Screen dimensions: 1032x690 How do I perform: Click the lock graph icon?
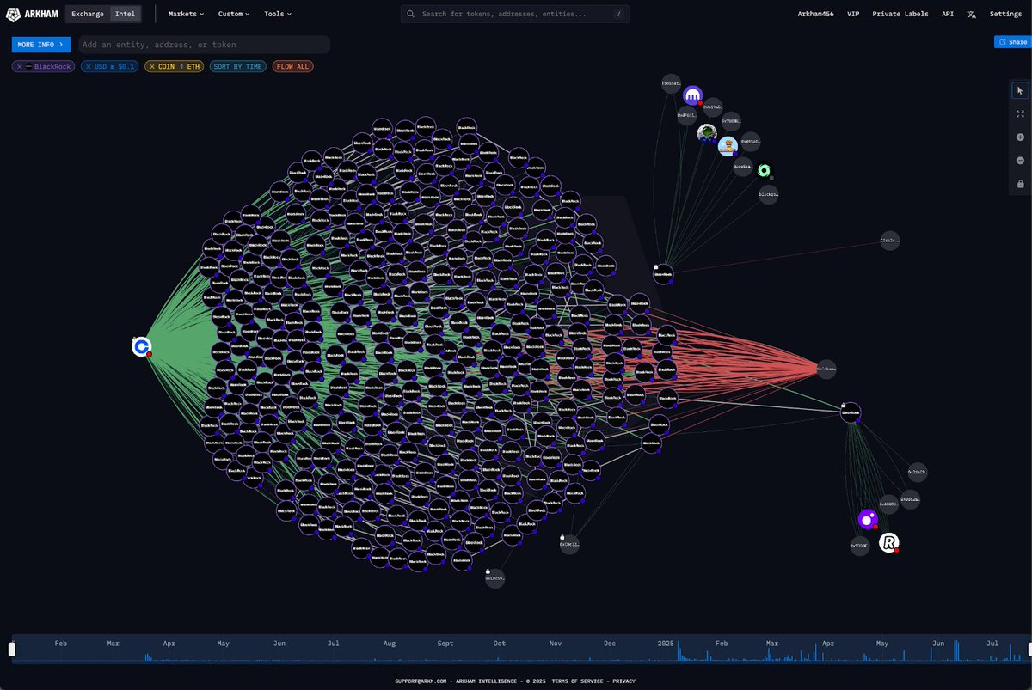point(1020,184)
